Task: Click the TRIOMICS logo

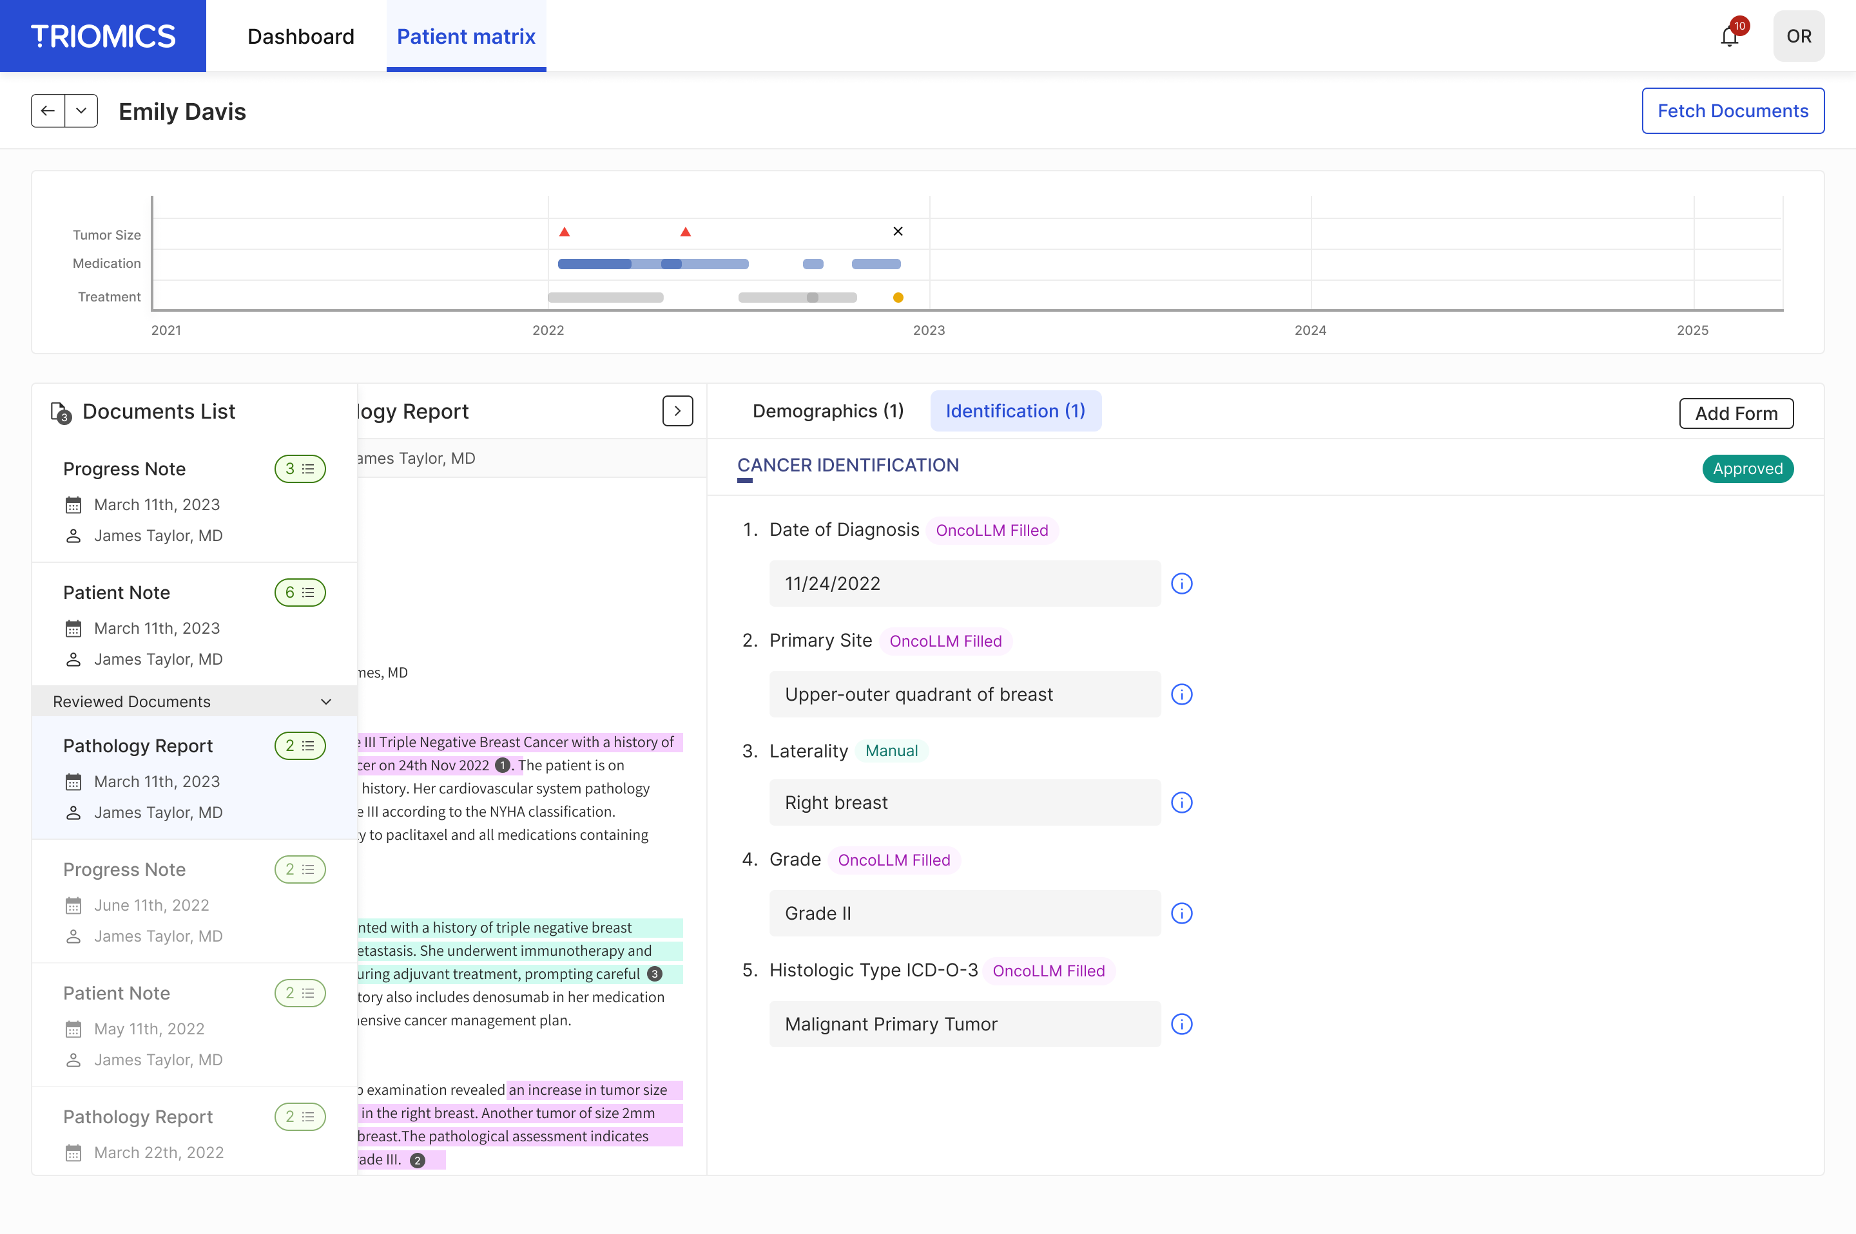Action: coord(103,36)
